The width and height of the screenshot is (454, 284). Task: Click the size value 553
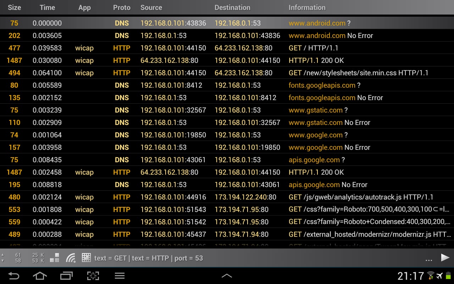point(14,209)
